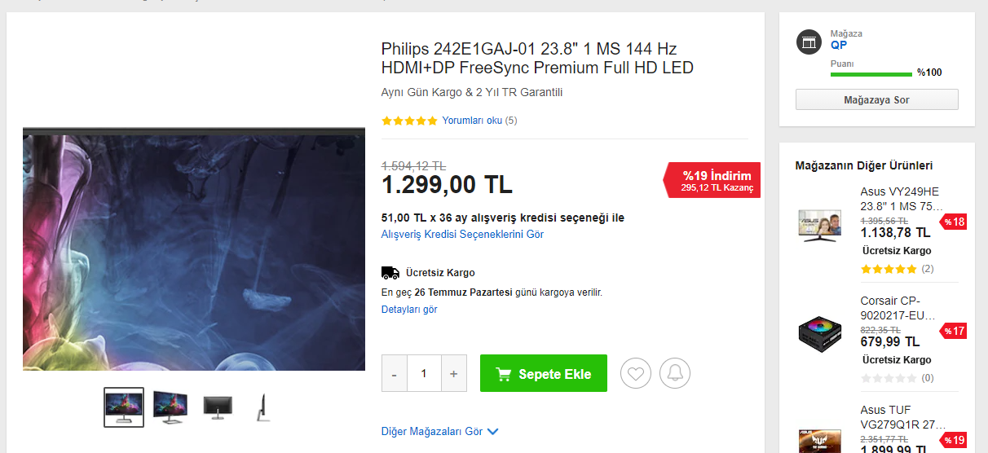Click the free shipping truck icon
The height and width of the screenshot is (453, 988).
[x=390, y=273]
